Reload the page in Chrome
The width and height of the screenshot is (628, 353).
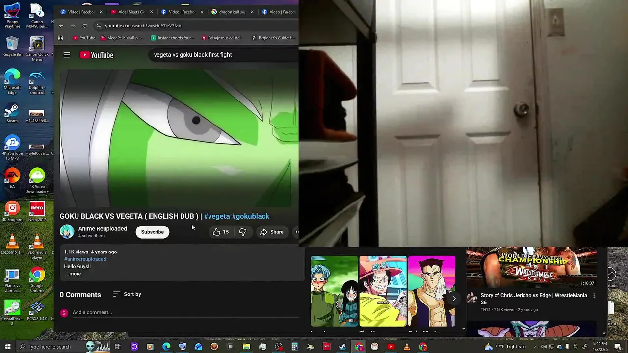85,25
